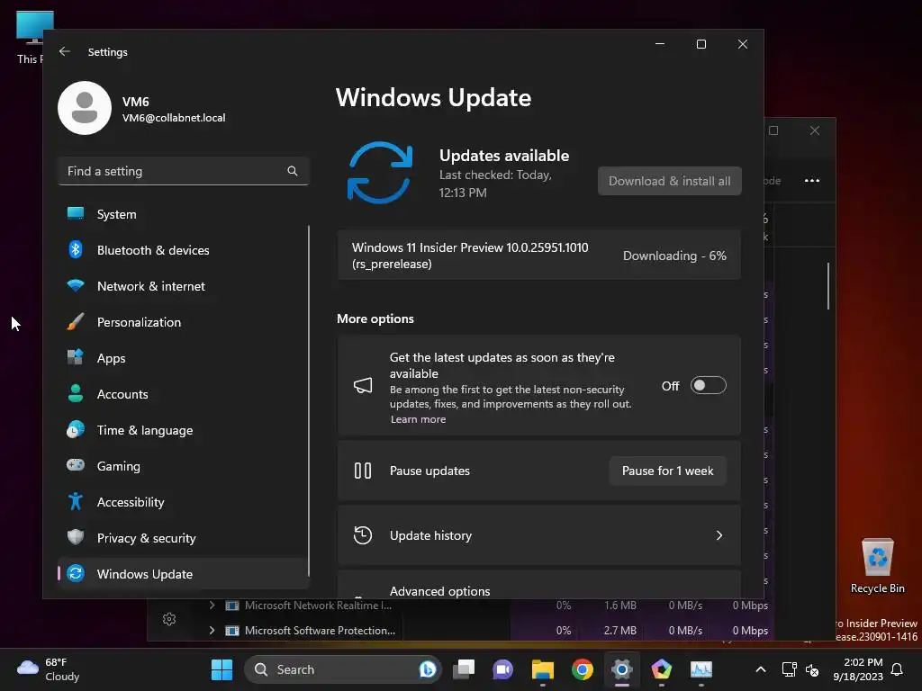Launch Google Chrome from taskbar
The height and width of the screenshot is (691, 922).
583,669
